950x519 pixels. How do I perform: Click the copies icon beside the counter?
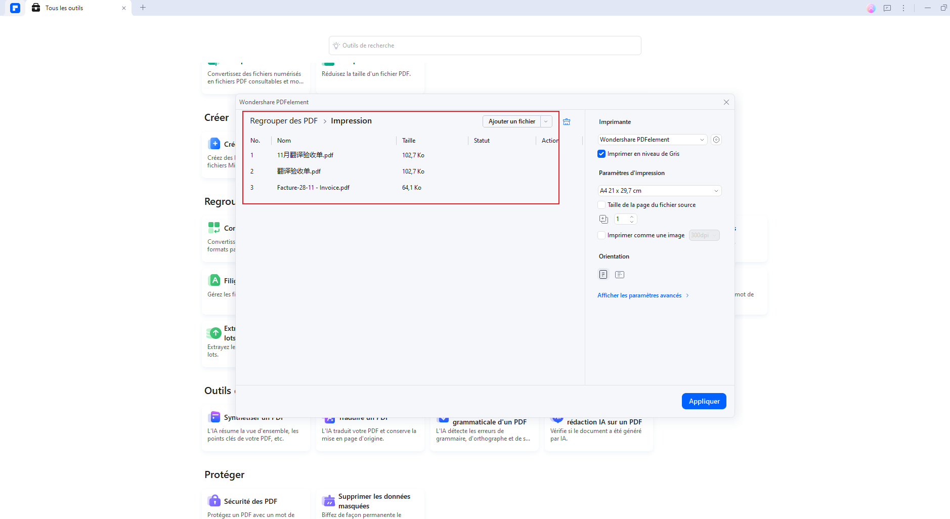click(x=603, y=219)
